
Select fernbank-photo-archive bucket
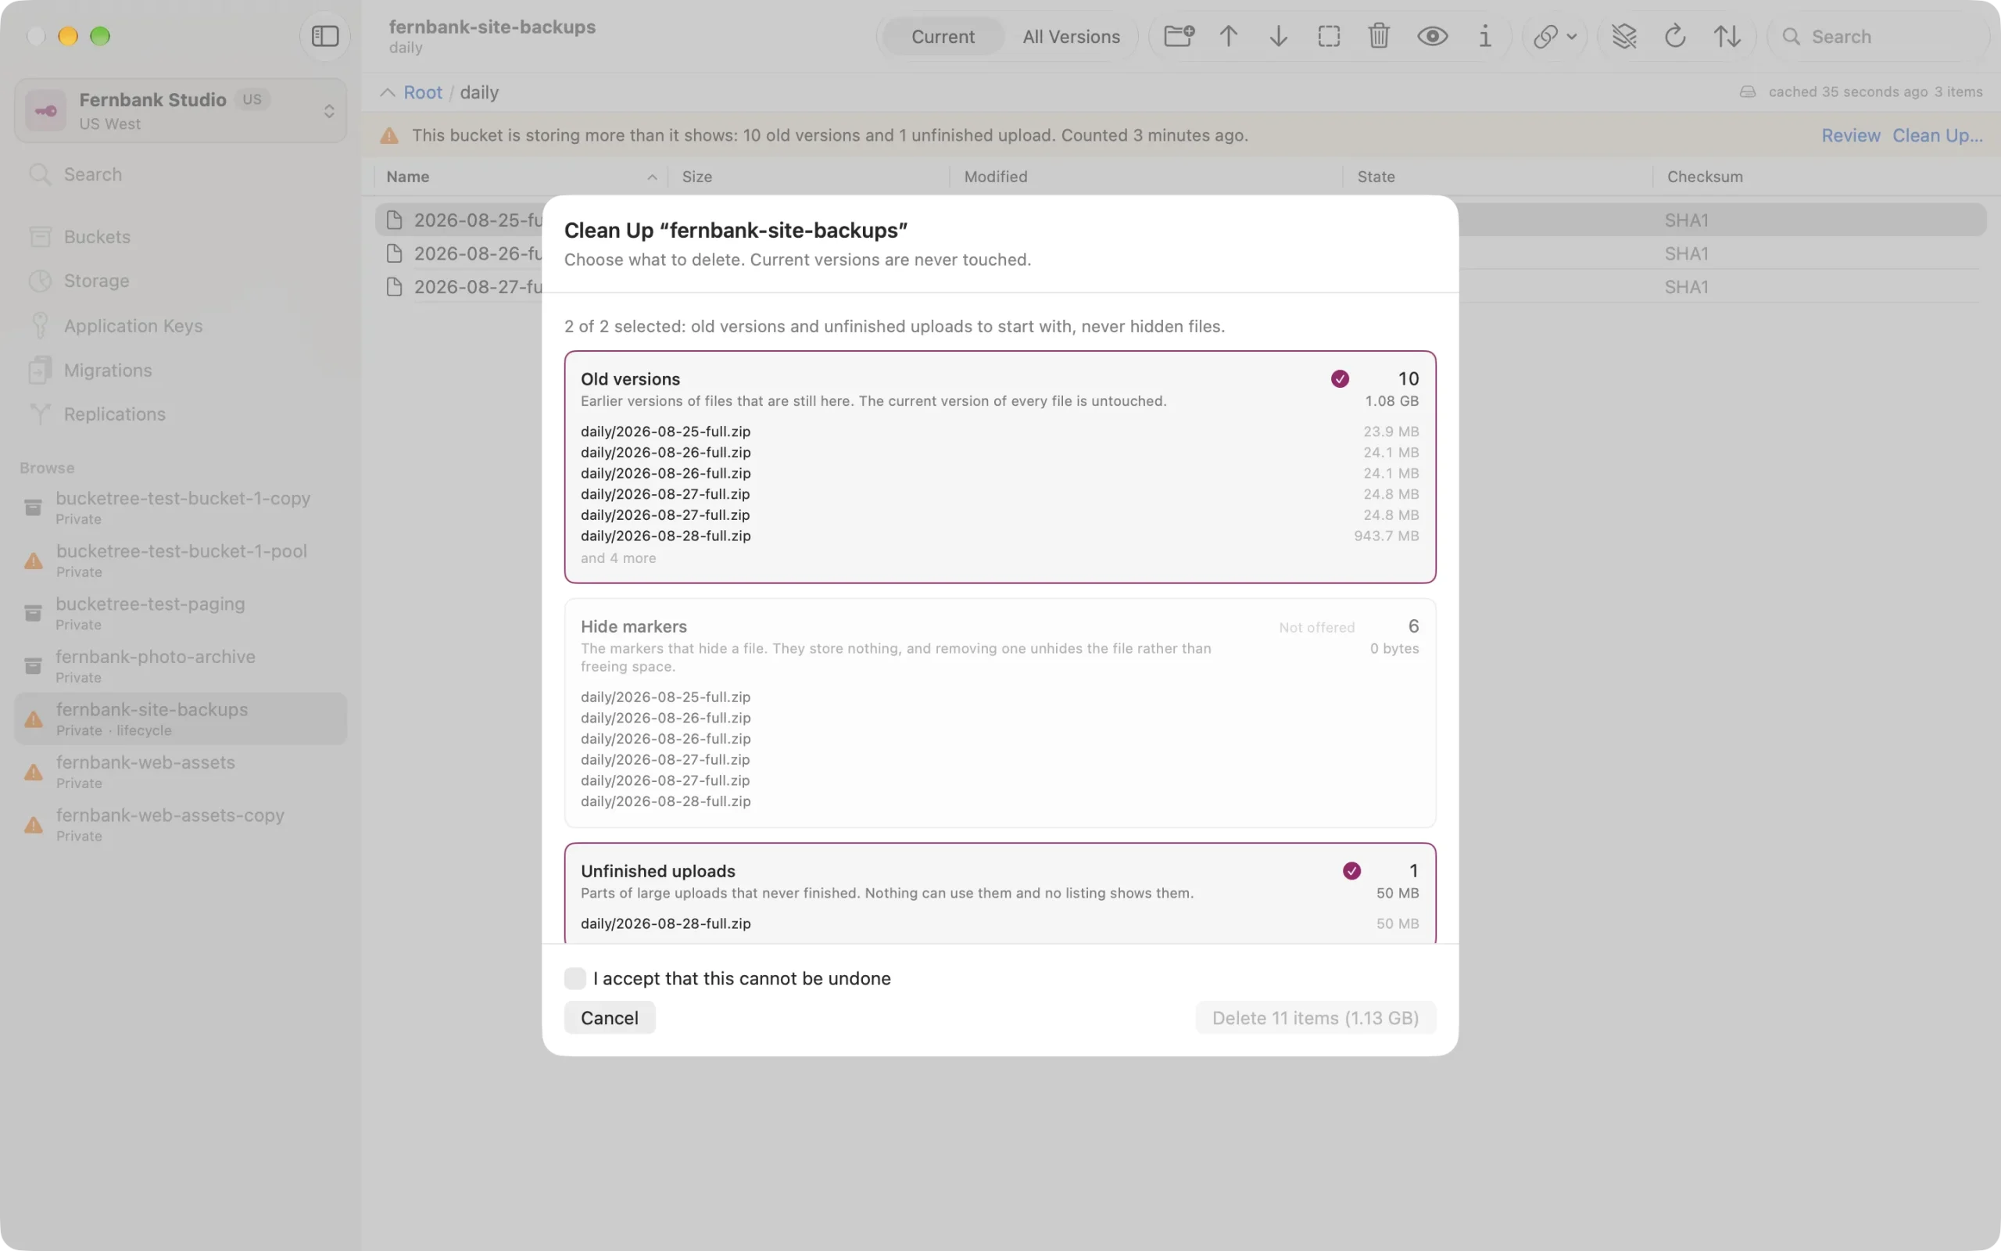pyautogui.click(x=181, y=666)
